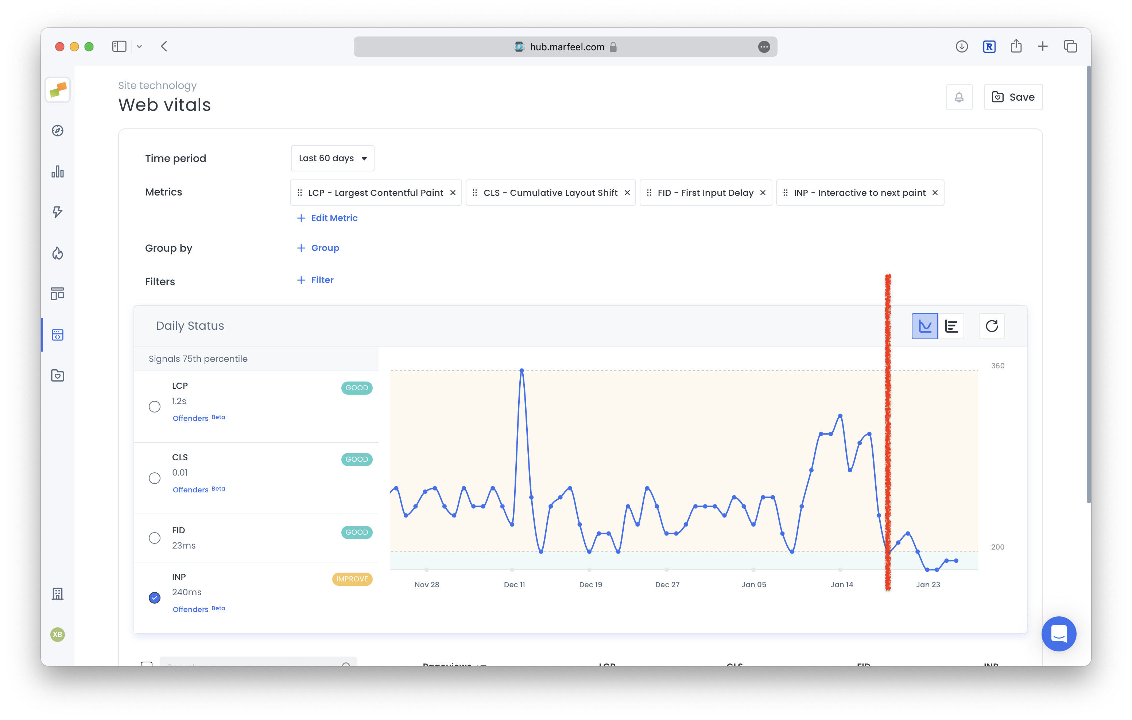Switch to the horizontal bar chart view
This screenshot has width=1132, height=720.
(x=951, y=326)
